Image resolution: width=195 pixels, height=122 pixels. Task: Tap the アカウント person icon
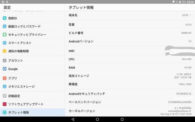click(5, 61)
